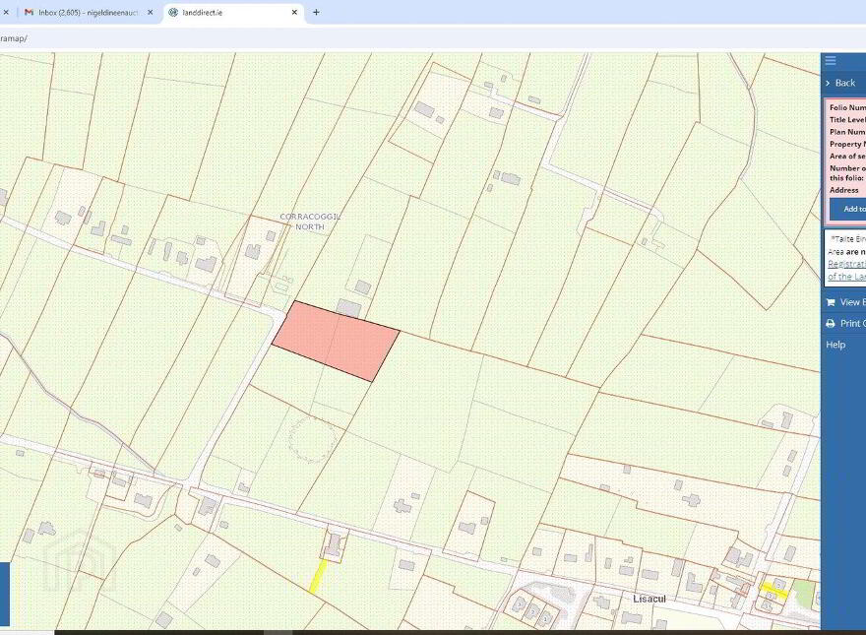866x635 pixels.
Task: Click the highlighted pink land parcel
Action: pos(336,341)
